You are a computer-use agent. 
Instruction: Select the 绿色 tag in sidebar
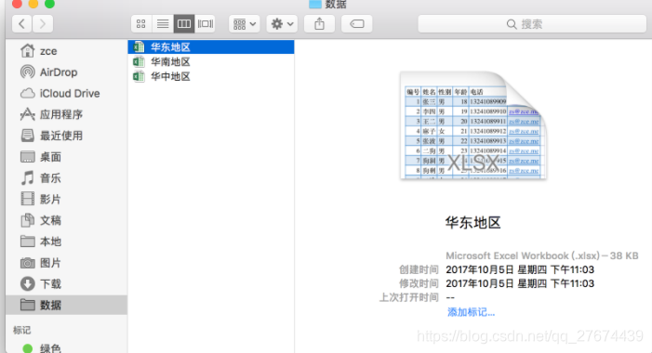[x=67, y=348]
